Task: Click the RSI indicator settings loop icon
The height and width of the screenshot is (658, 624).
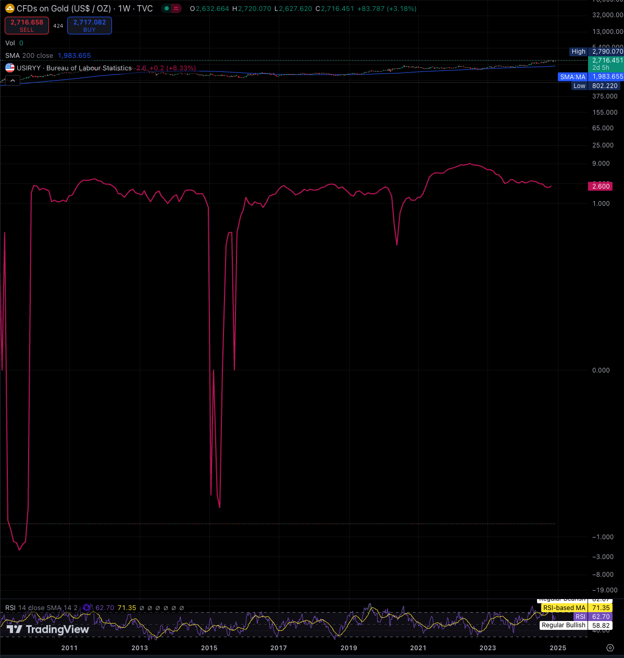Action: coord(86,607)
